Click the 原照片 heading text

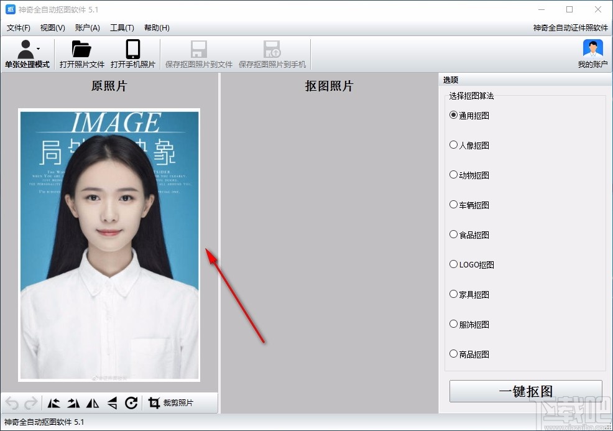109,86
